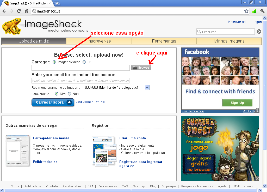
Task: Open the Empregos footer link
Action: (x=169, y=186)
